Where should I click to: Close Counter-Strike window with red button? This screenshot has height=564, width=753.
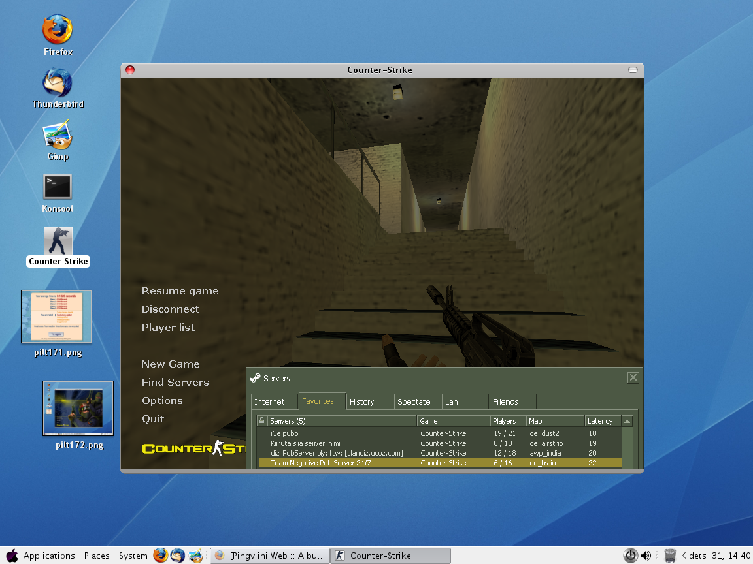(x=129, y=70)
